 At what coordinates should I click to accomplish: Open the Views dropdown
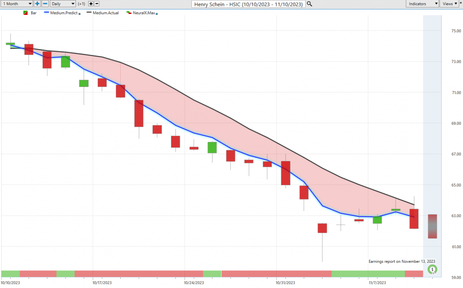click(x=449, y=4)
